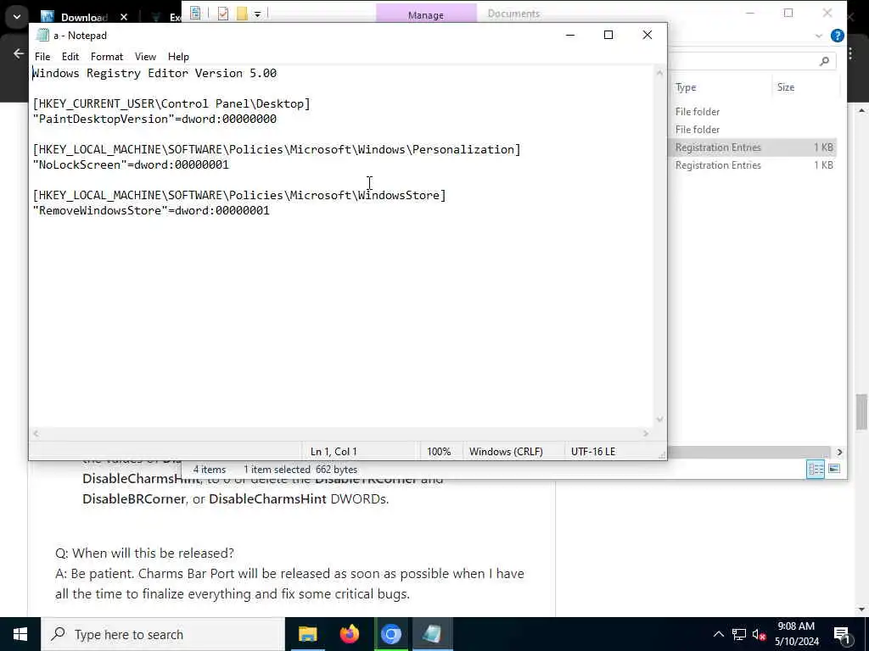This screenshot has height=651, width=869.
Task: Click the Notepad scroll up arrow
Action: (x=659, y=73)
